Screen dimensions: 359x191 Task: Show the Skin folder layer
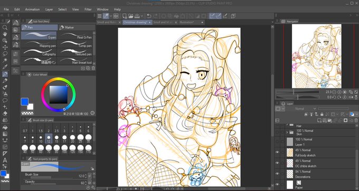(277, 132)
